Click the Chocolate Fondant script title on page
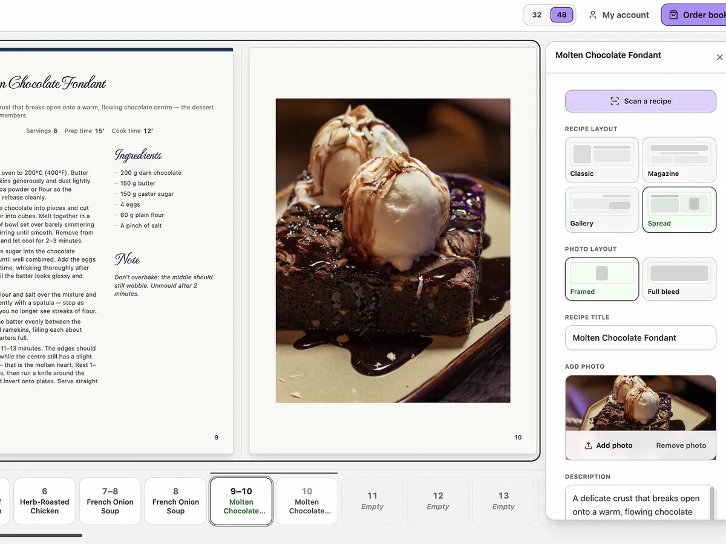 pyautogui.click(x=53, y=83)
